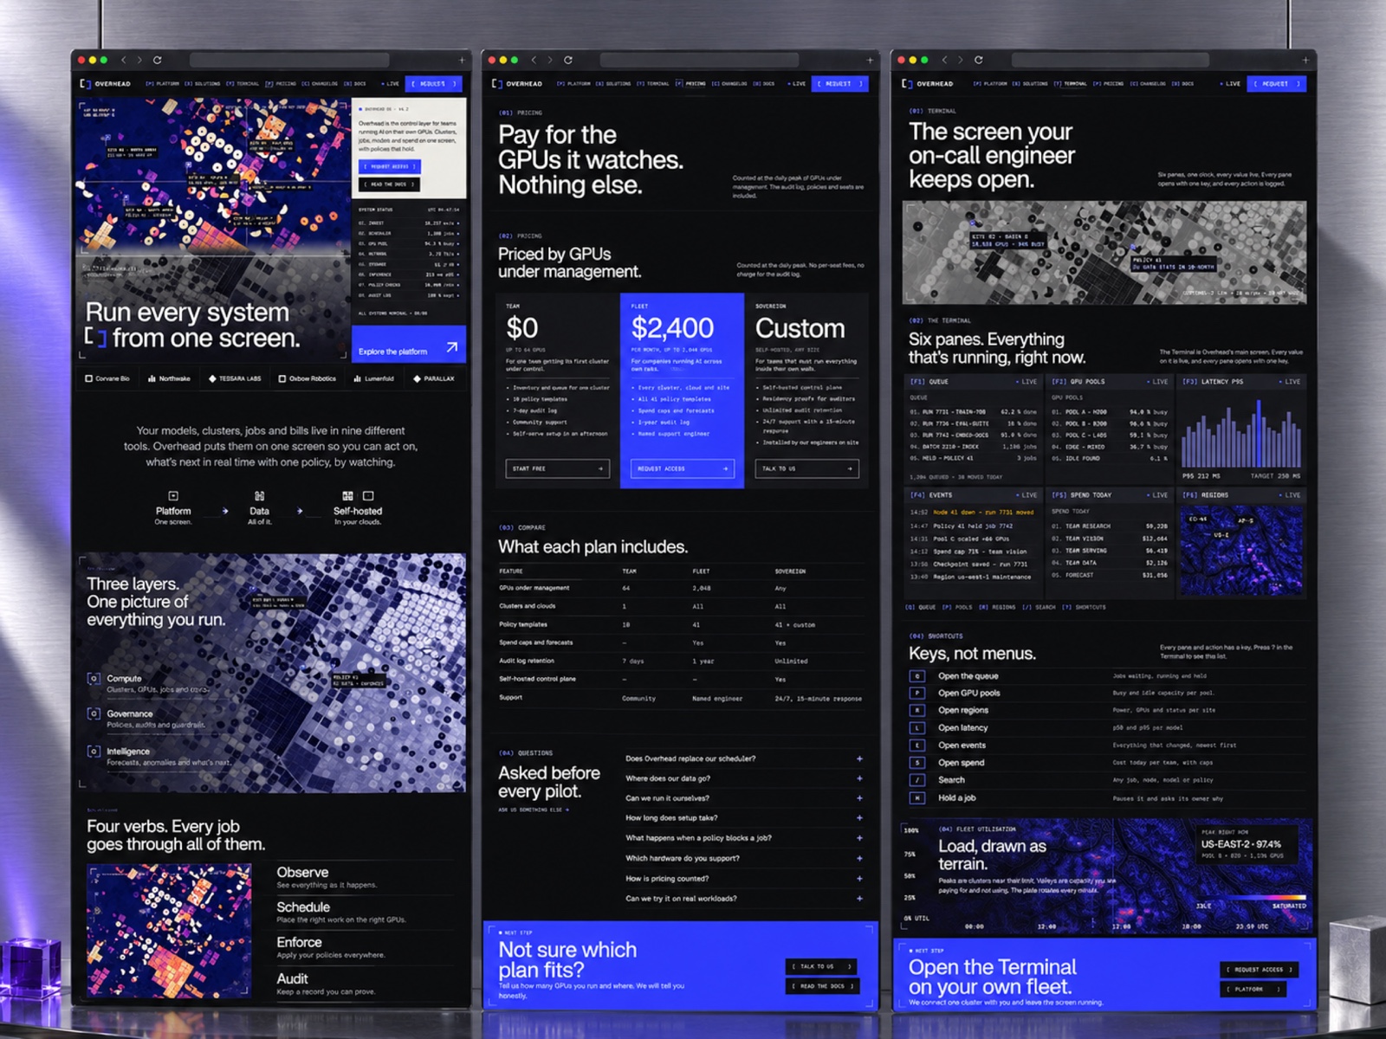The height and width of the screenshot is (1039, 1386).
Task: Click Talk To Us button on Sovereign plan
Action: 806,468
